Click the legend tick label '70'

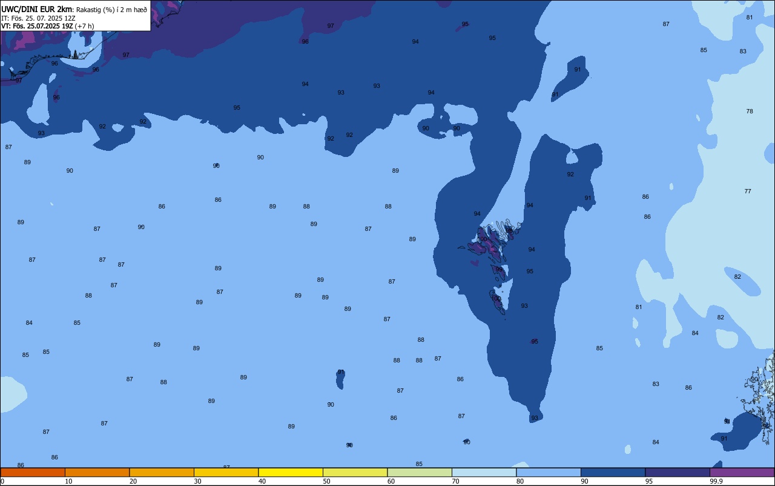[455, 481]
